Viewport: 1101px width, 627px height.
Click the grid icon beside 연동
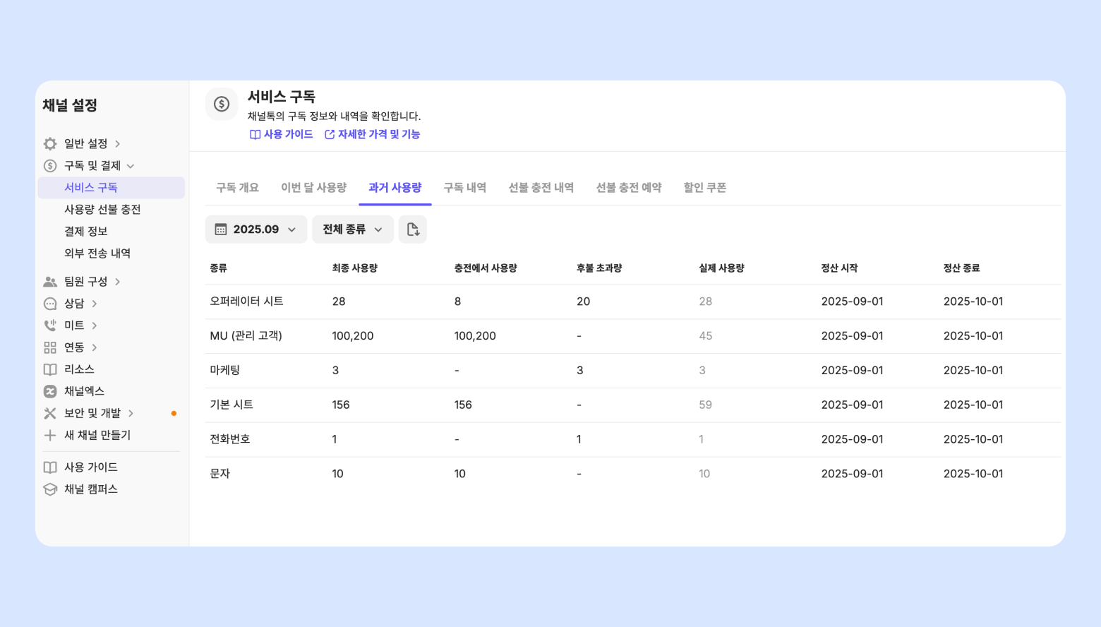pyautogui.click(x=50, y=347)
